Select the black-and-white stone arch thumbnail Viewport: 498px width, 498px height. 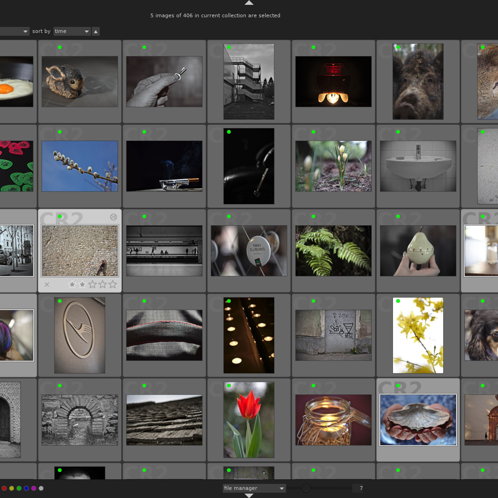pos(80,420)
